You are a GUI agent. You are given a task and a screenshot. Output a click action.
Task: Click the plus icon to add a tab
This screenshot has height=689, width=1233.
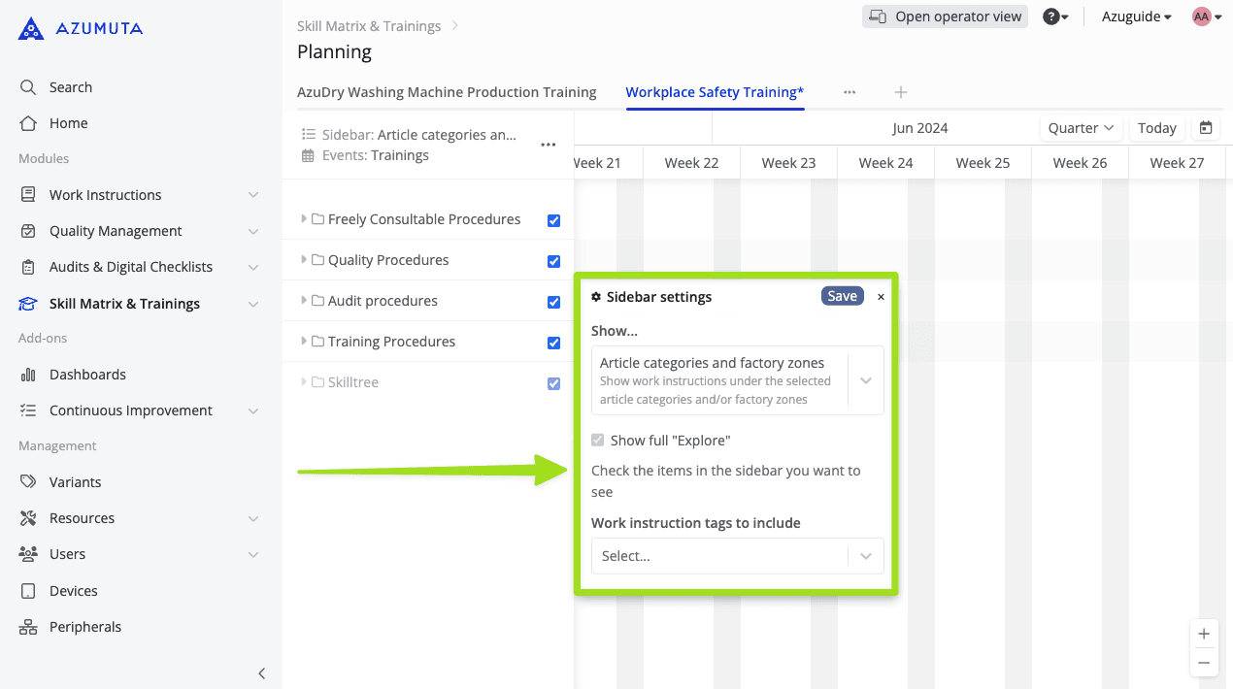pyautogui.click(x=901, y=92)
